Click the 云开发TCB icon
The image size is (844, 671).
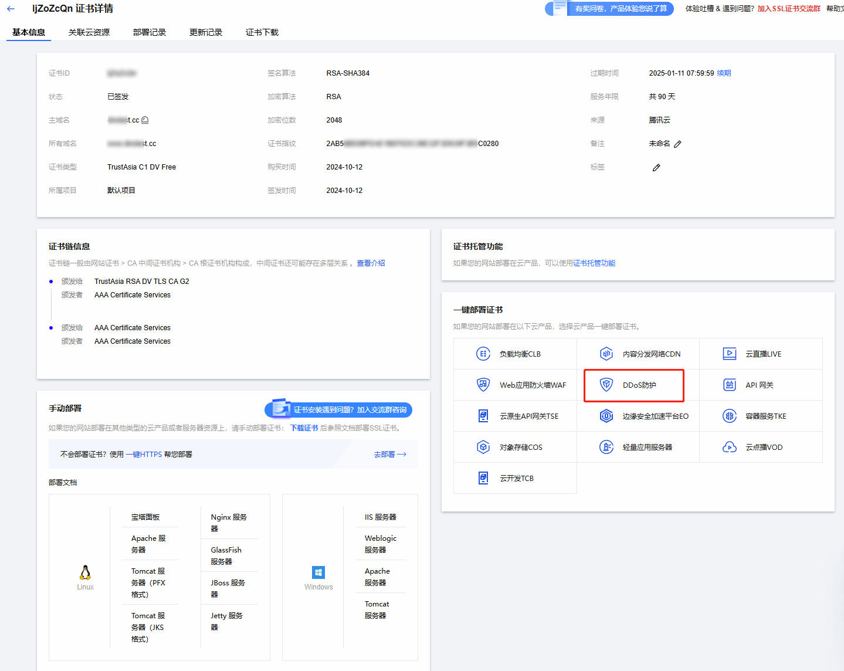point(483,478)
